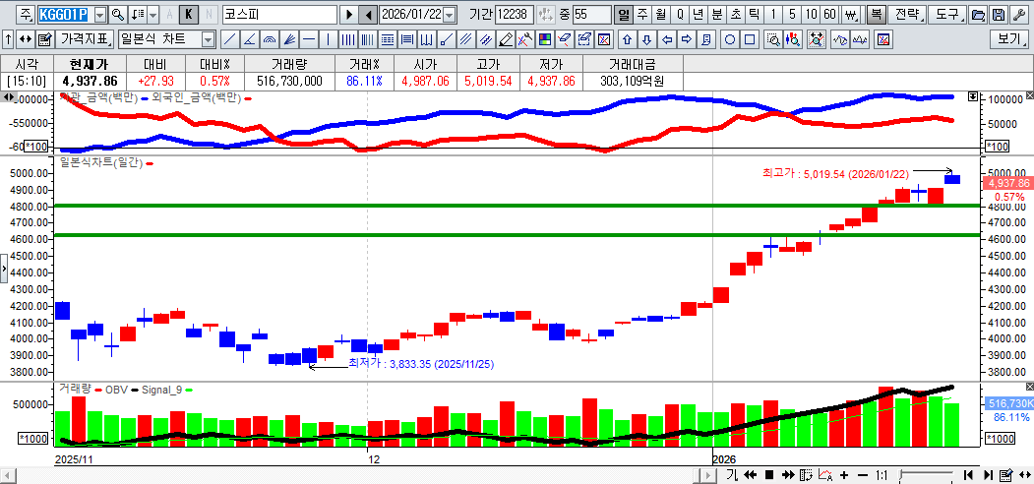Screen dimensions: 1034x484
Task: Open the 전략 strategy menu
Action: click(x=909, y=15)
